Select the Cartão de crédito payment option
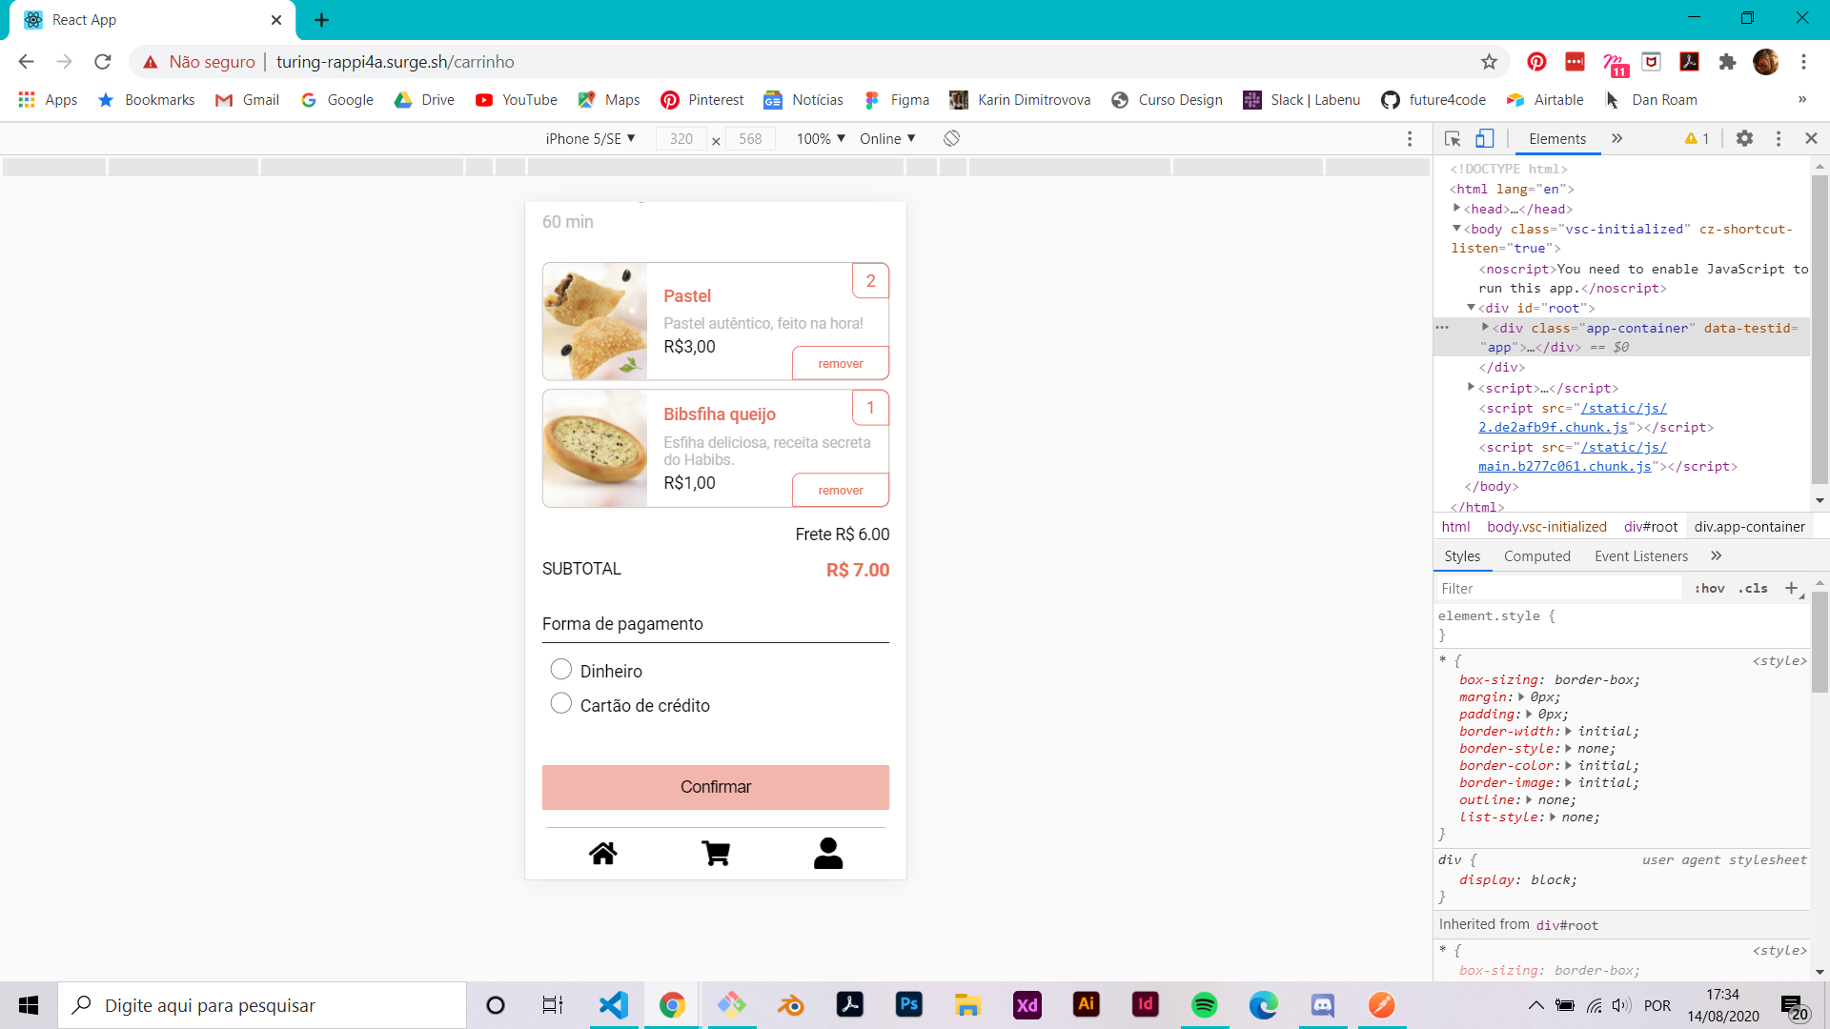 (561, 704)
